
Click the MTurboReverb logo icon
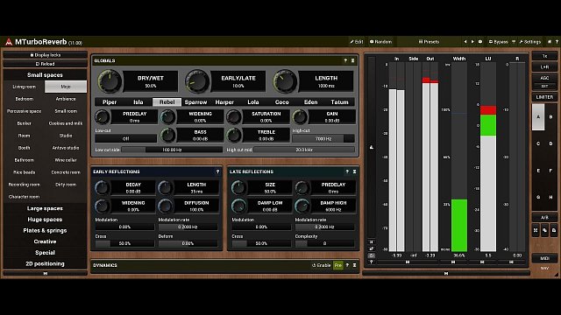pyautogui.click(x=9, y=42)
